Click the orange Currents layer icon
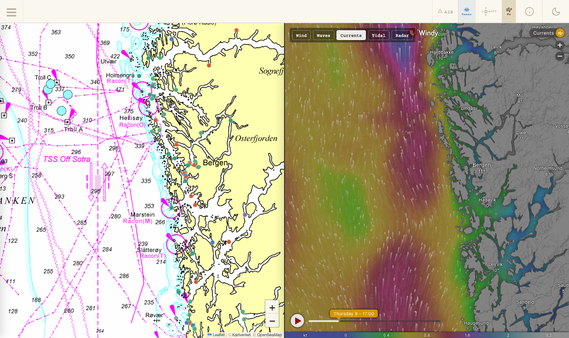 [x=560, y=33]
